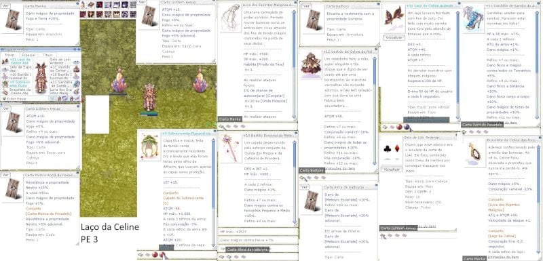Viewport: 543px width, 261px height.
Task: Click the first dark red icon in the hotbar's bottom row
Action: click(83, 14)
